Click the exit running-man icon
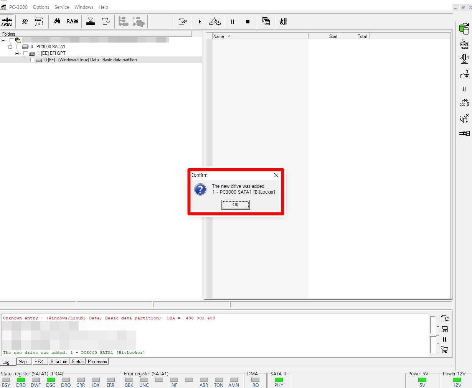 (283, 21)
